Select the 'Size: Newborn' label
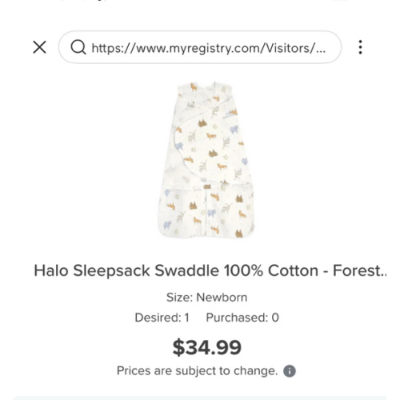The image size is (400, 400). coord(206,298)
